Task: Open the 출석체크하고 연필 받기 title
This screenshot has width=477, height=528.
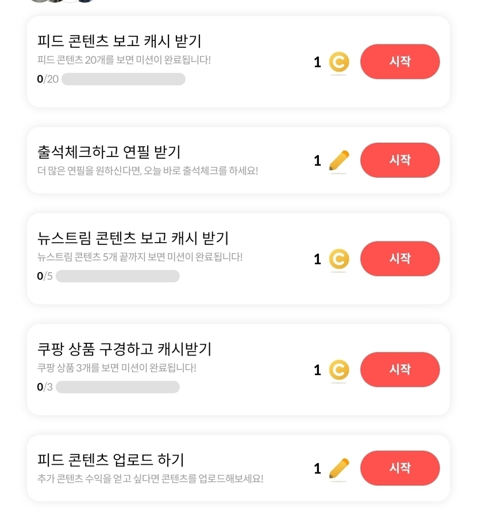Action: click(x=109, y=152)
